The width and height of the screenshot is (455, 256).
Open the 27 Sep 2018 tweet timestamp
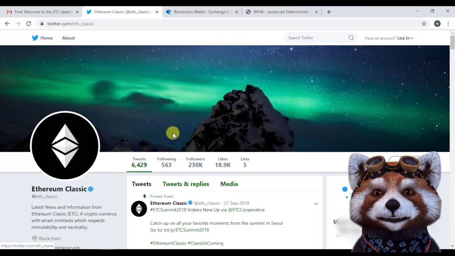click(236, 203)
